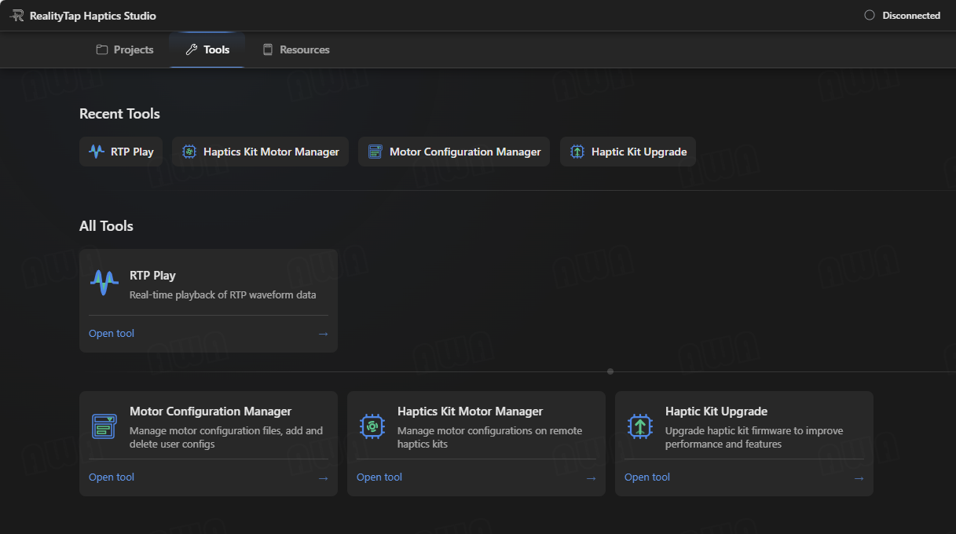
Task: Click the RTP Play card title
Action: coord(152,276)
